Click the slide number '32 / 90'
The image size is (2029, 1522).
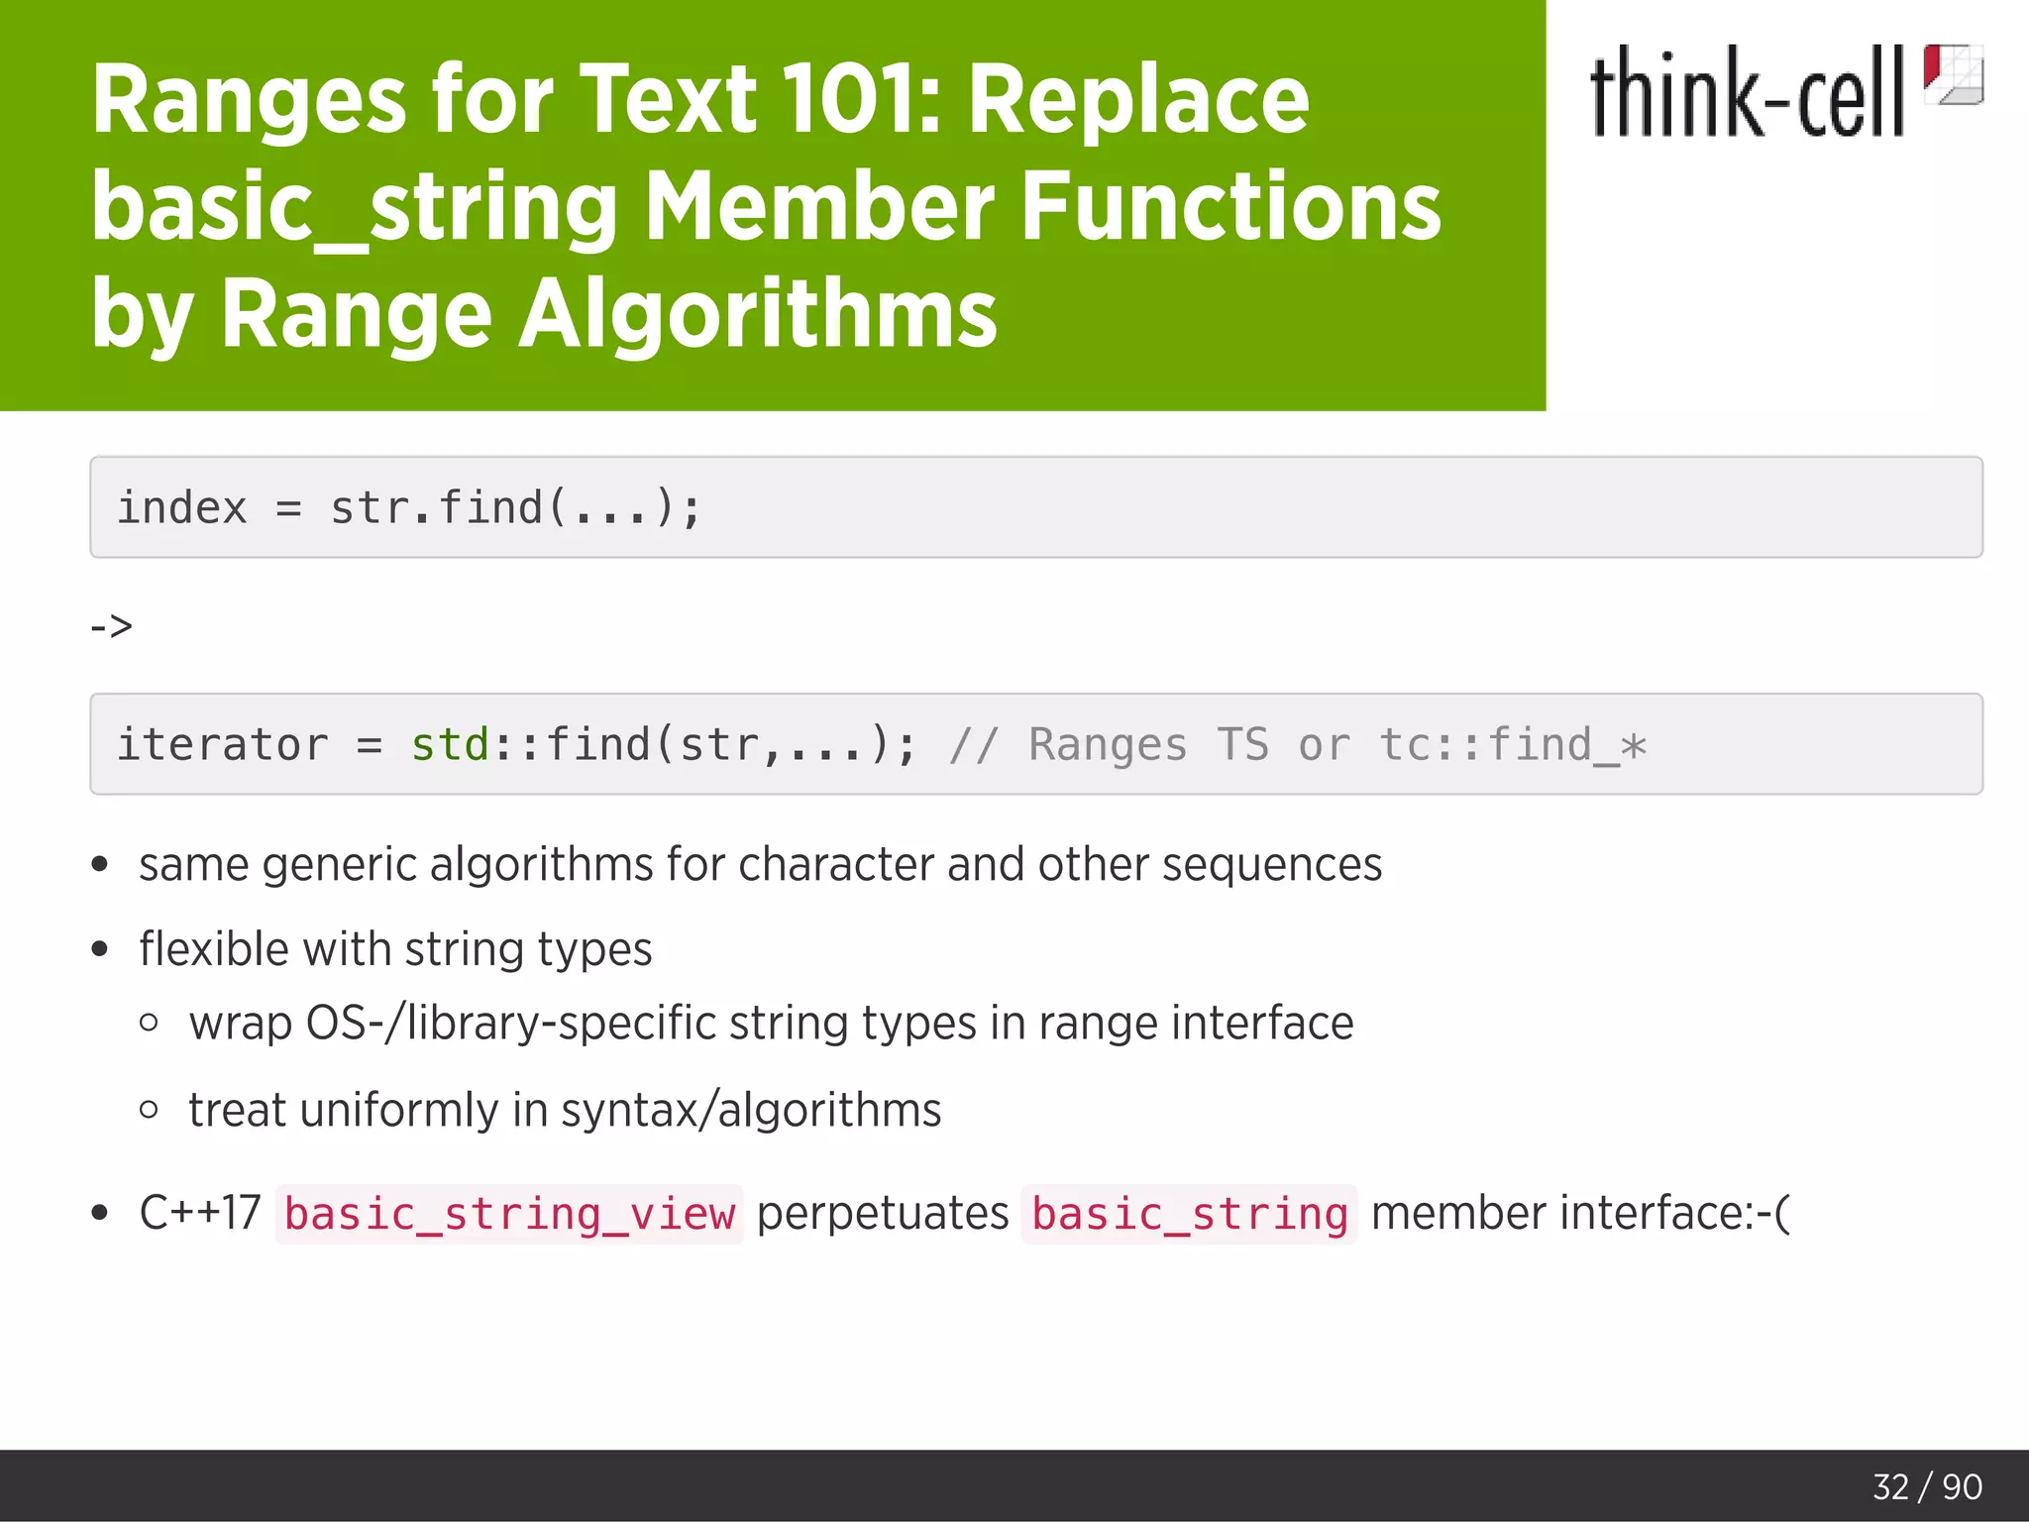coord(1927,1486)
